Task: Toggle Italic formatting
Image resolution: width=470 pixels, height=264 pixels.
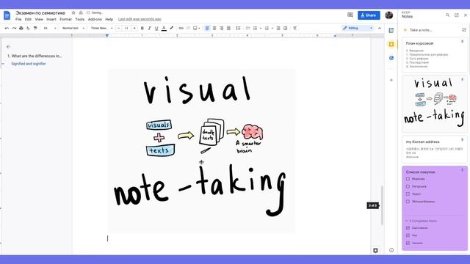Action: click(149, 28)
